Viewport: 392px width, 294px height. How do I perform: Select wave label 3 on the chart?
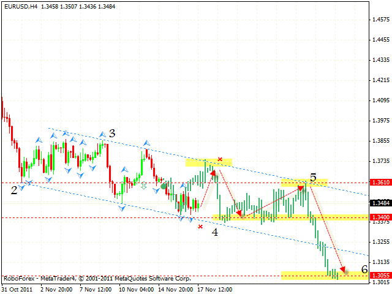tap(112, 133)
